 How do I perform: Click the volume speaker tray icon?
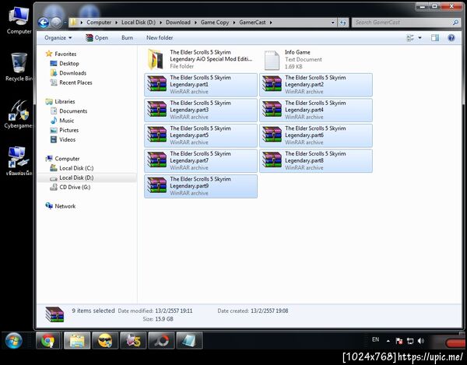coord(421,341)
